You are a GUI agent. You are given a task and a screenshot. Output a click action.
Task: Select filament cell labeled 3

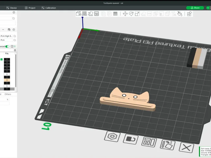pyautogui.click(x=7, y=80)
